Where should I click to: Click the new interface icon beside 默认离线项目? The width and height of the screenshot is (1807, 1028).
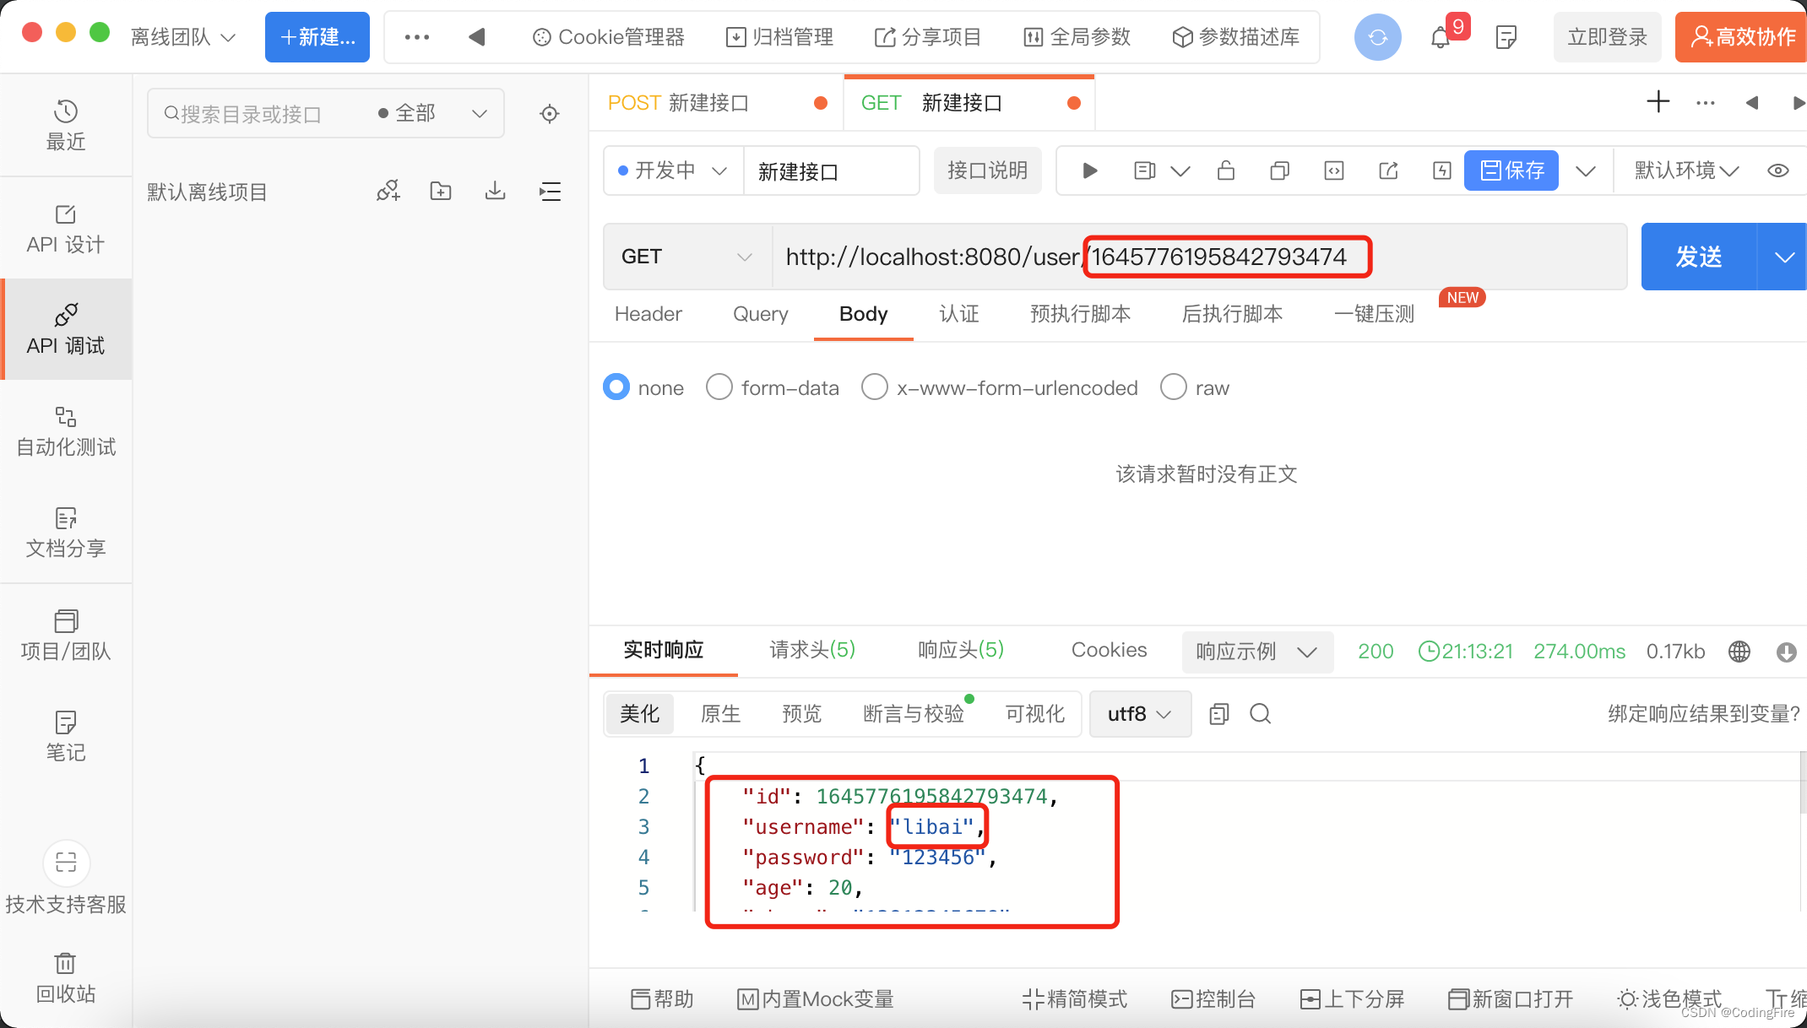point(388,192)
